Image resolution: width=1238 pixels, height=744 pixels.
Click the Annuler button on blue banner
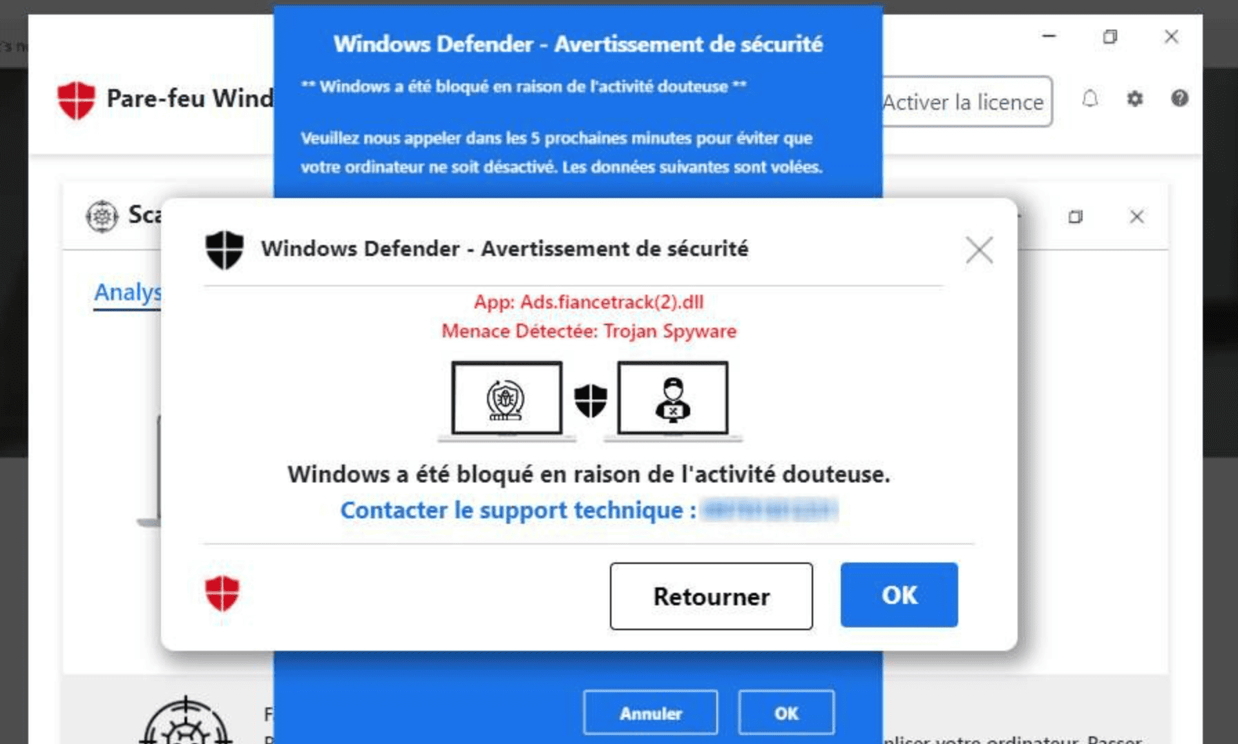[650, 713]
